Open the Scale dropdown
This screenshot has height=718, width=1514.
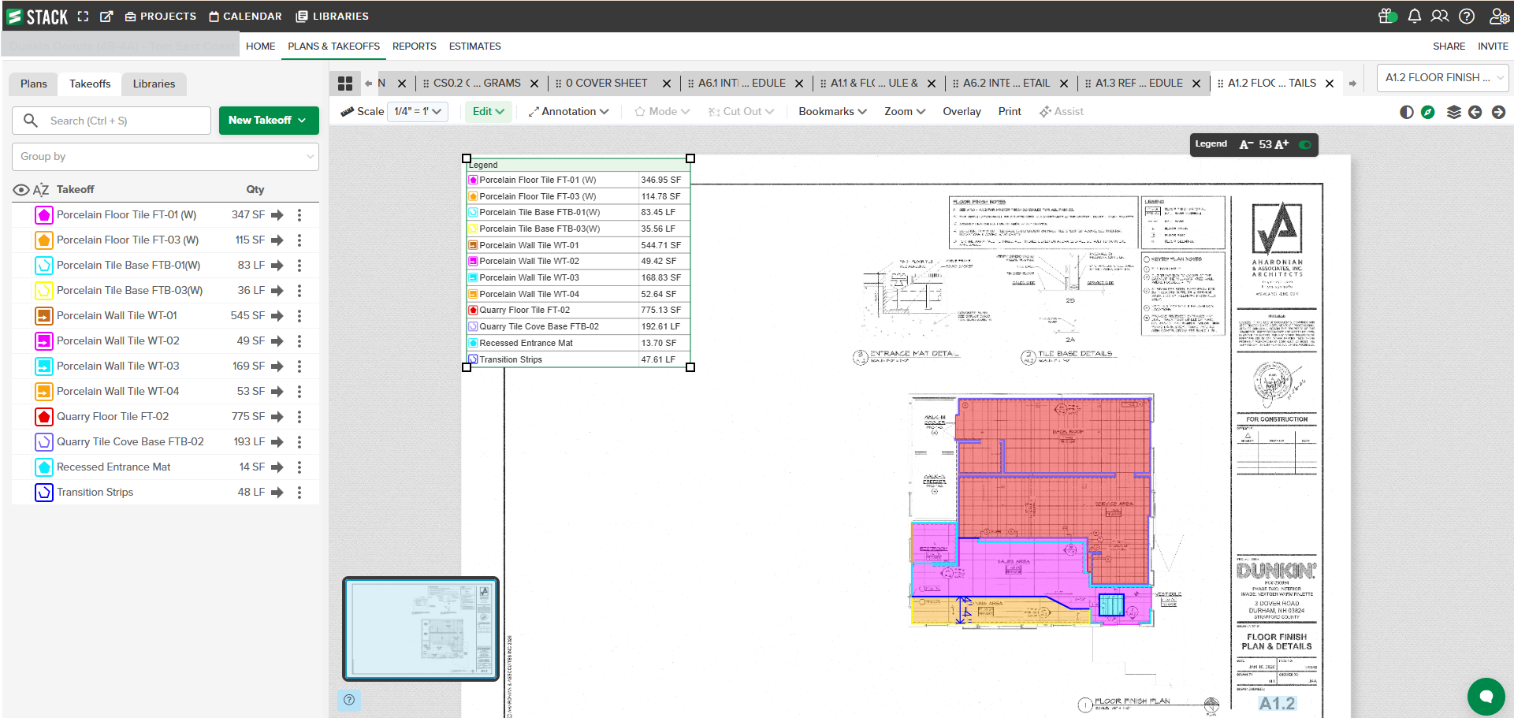click(418, 112)
